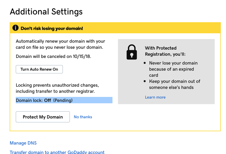The width and height of the screenshot is (226, 154).
Task: Click the "Automatically renew your domain" paragraph
Action: (x=60, y=44)
